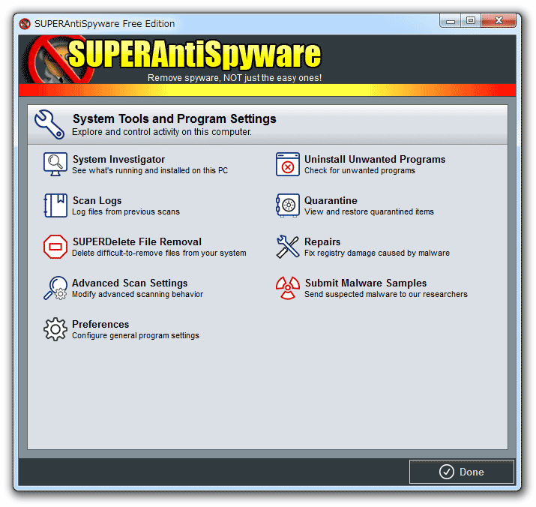536x507 pixels.
Task: Click 'Delete difficult-to-remove files' description
Action: click(159, 253)
